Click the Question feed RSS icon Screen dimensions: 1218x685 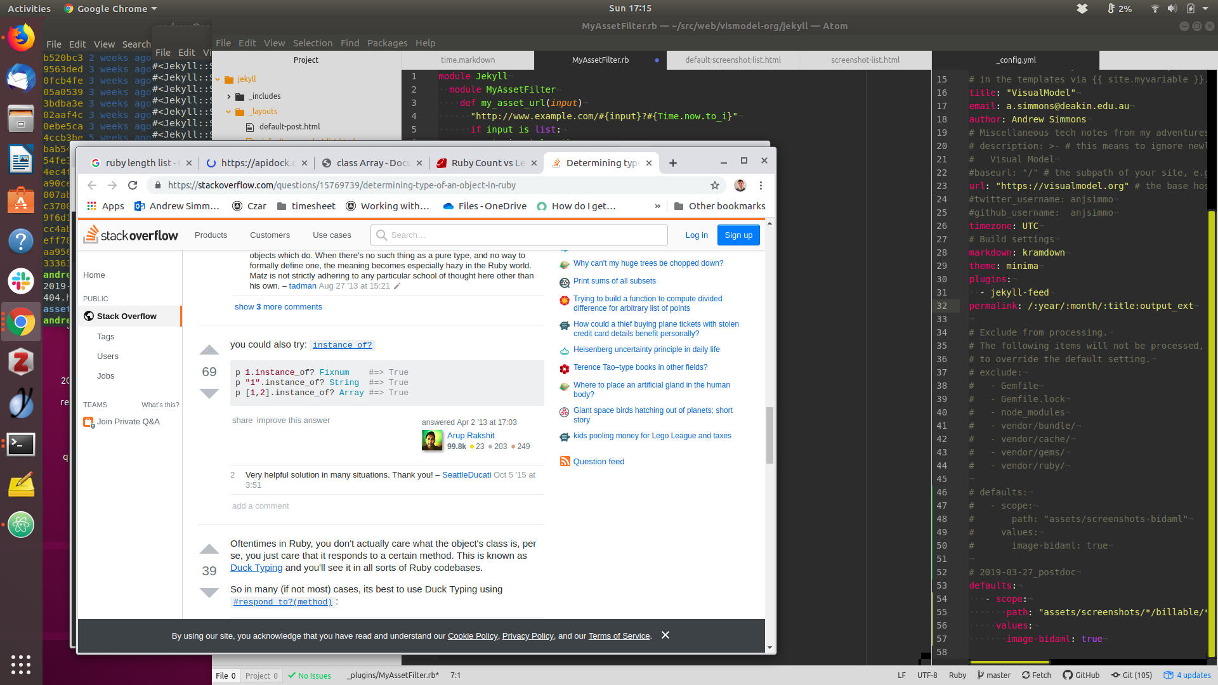(x=565, y=461)
